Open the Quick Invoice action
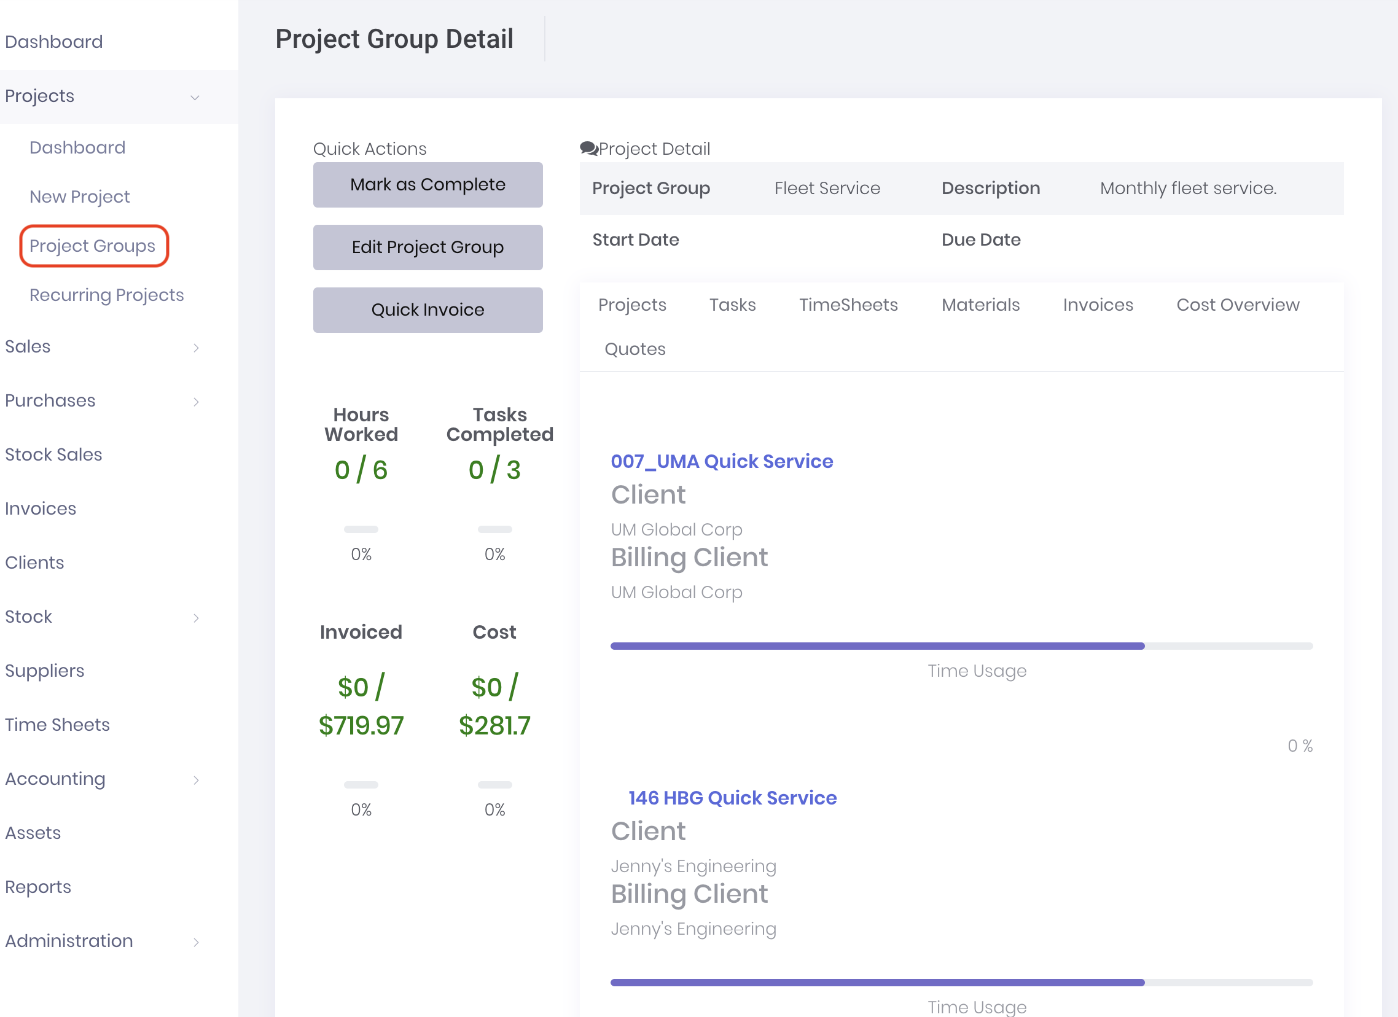The height and width of the screenshot is (1017, 1398). [x=427, y=310]
